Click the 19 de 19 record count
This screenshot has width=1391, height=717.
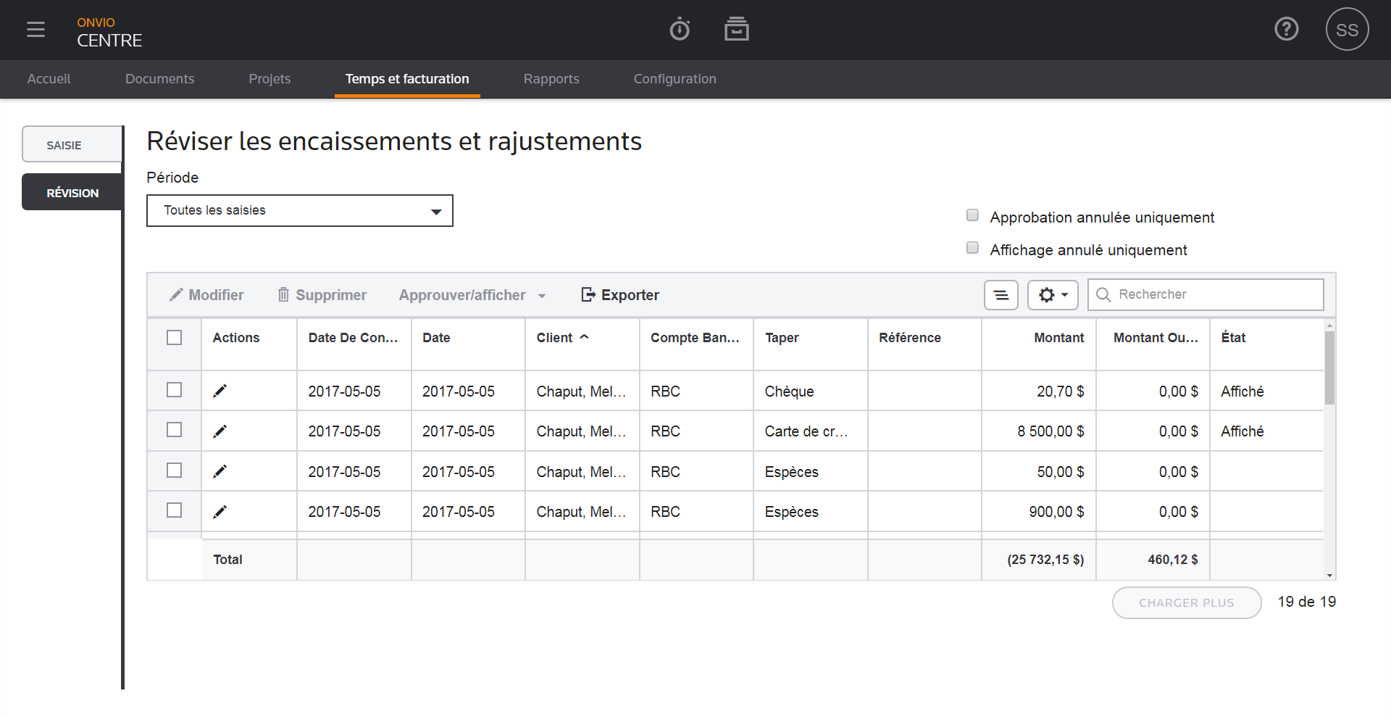[x=1307, y=602]
